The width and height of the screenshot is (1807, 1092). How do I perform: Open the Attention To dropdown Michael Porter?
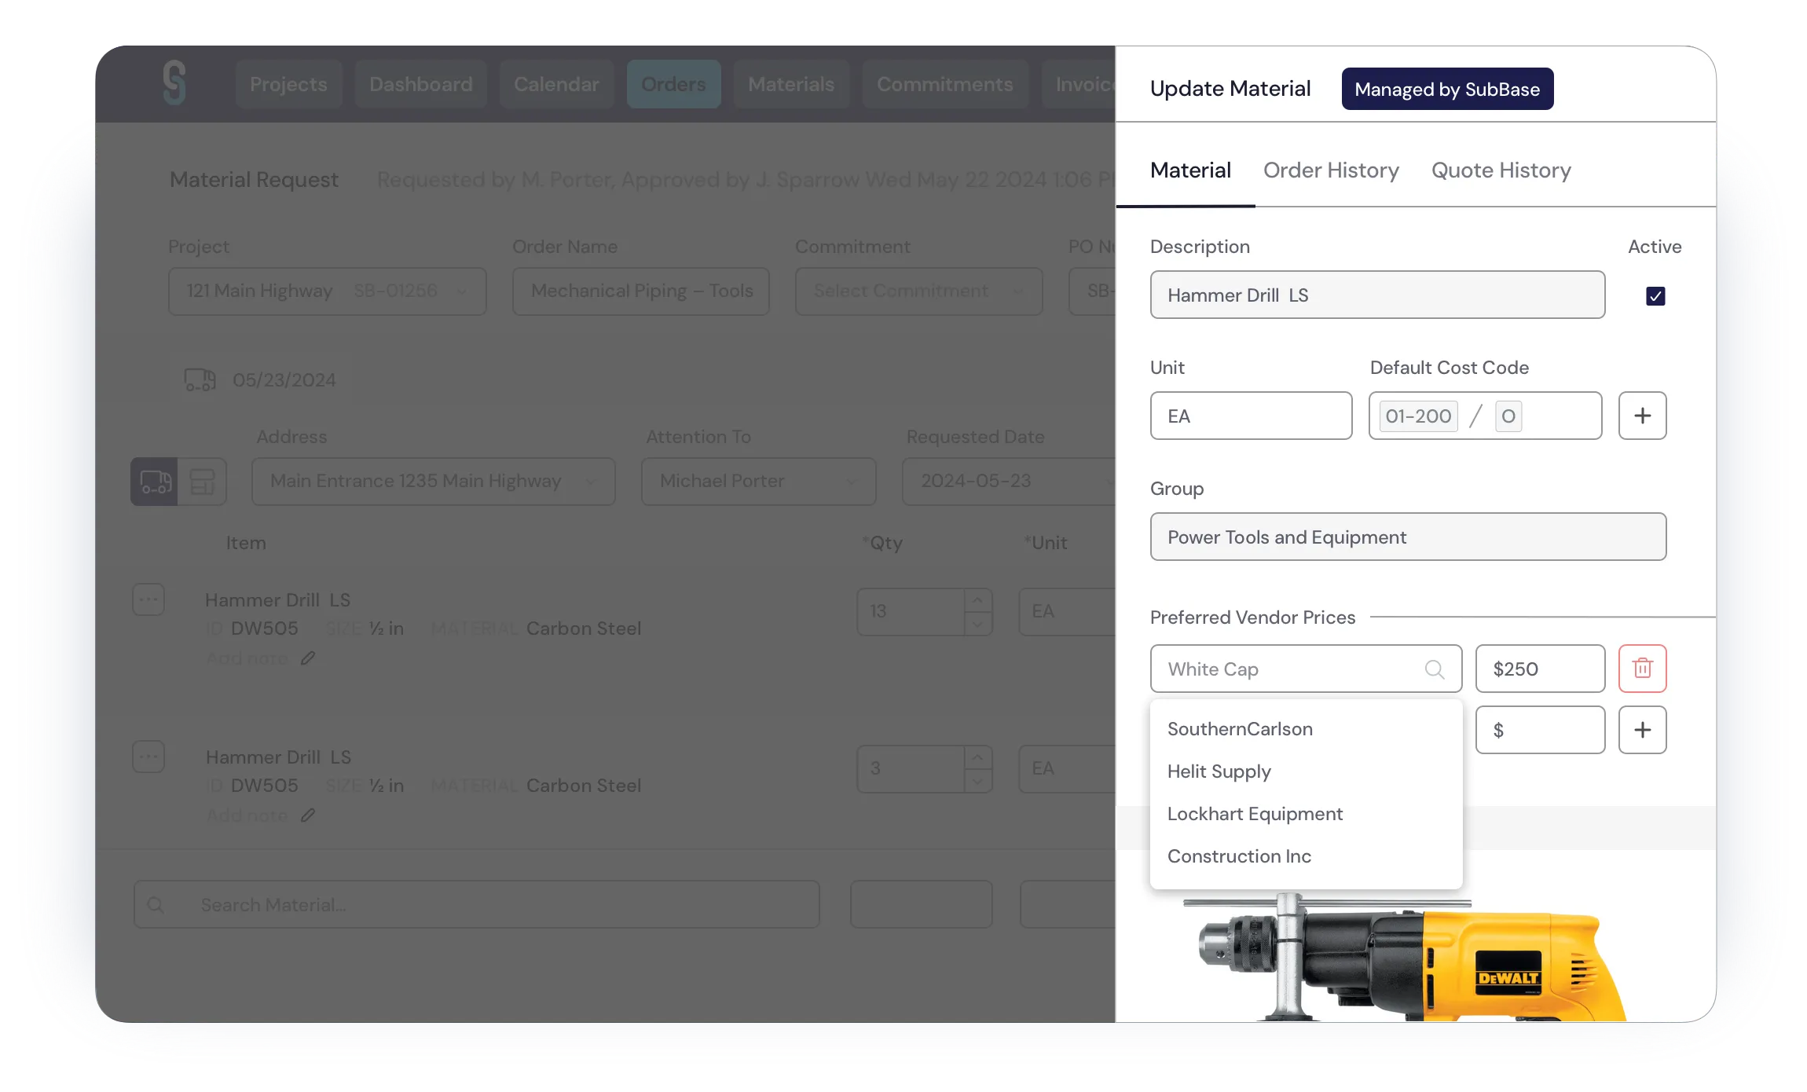point(758,482)
